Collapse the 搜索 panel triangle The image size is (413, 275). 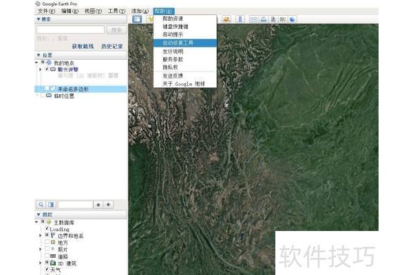39,19
